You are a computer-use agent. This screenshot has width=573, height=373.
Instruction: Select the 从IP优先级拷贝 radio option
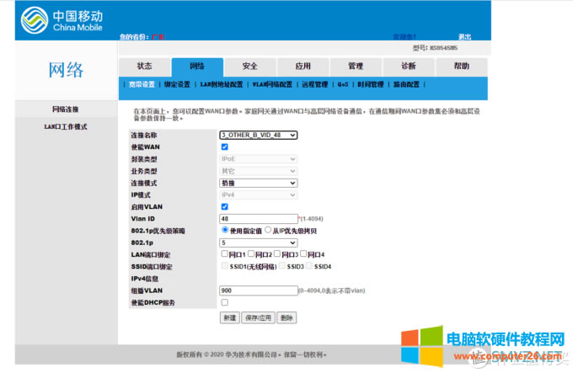(x=268, y=230)
